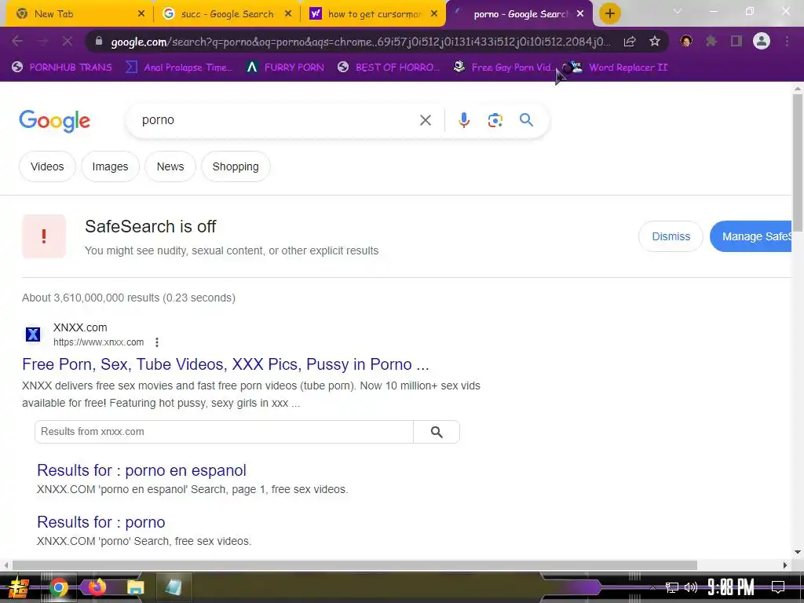804x603 pixels.
Task: Click the blue magnifier search button
Action: coord(526,120)
